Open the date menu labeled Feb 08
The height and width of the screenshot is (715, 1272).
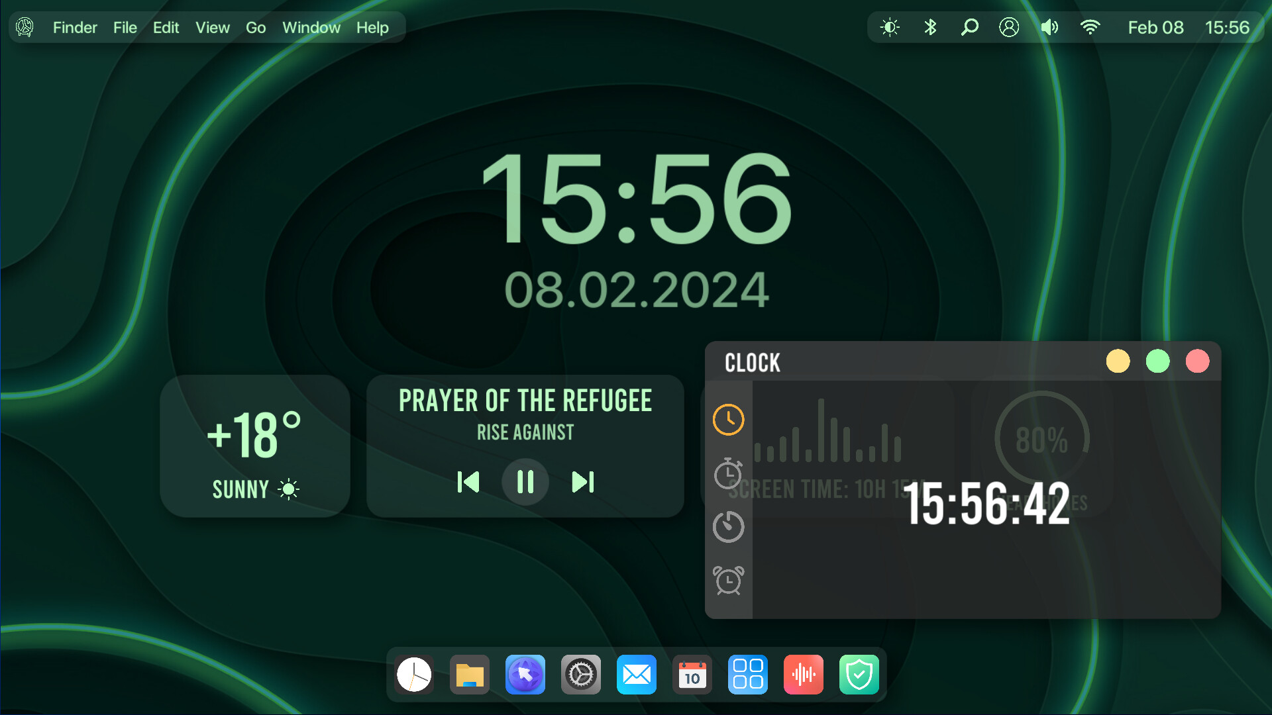[1155, 27]
